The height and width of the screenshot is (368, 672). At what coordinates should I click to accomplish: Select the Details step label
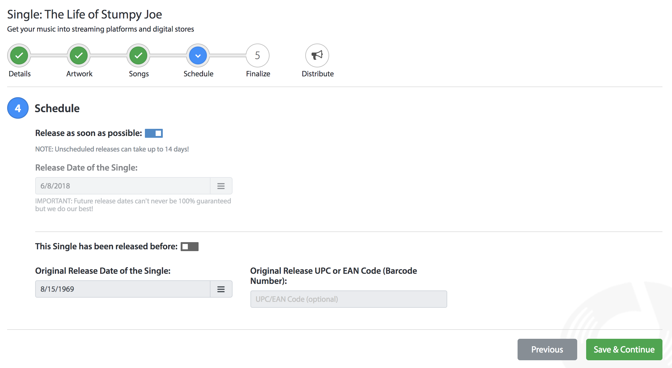pos(20,74)
